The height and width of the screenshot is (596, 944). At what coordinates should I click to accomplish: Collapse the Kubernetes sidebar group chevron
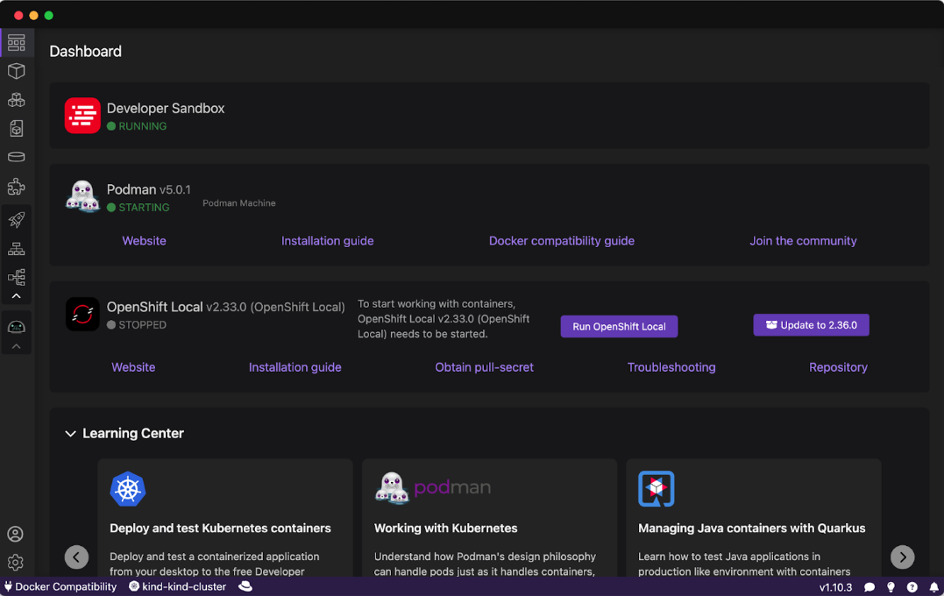point(16,296)
